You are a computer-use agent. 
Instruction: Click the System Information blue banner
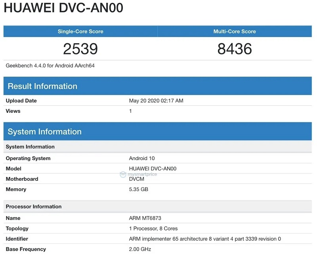point(44,131)
